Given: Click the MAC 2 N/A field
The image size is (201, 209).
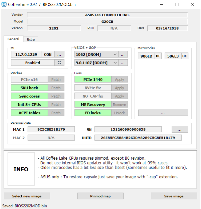Looking at the screenshot, I should point(51,137).
